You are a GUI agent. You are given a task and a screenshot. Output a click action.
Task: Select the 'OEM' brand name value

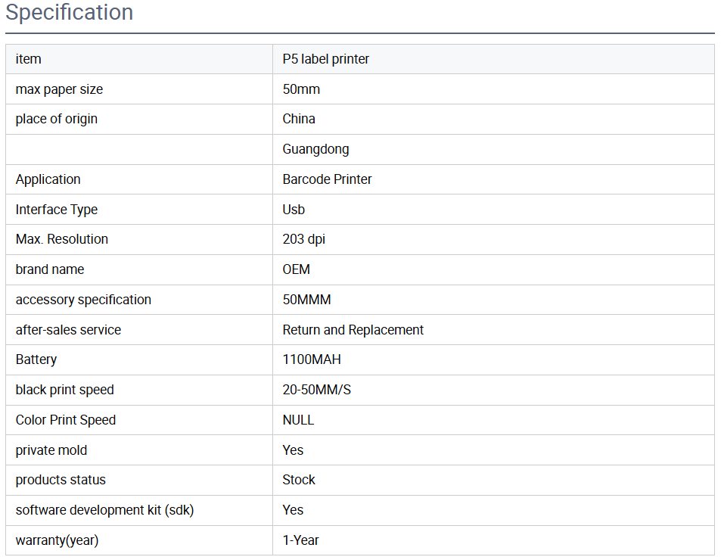[x=296, y=269]
